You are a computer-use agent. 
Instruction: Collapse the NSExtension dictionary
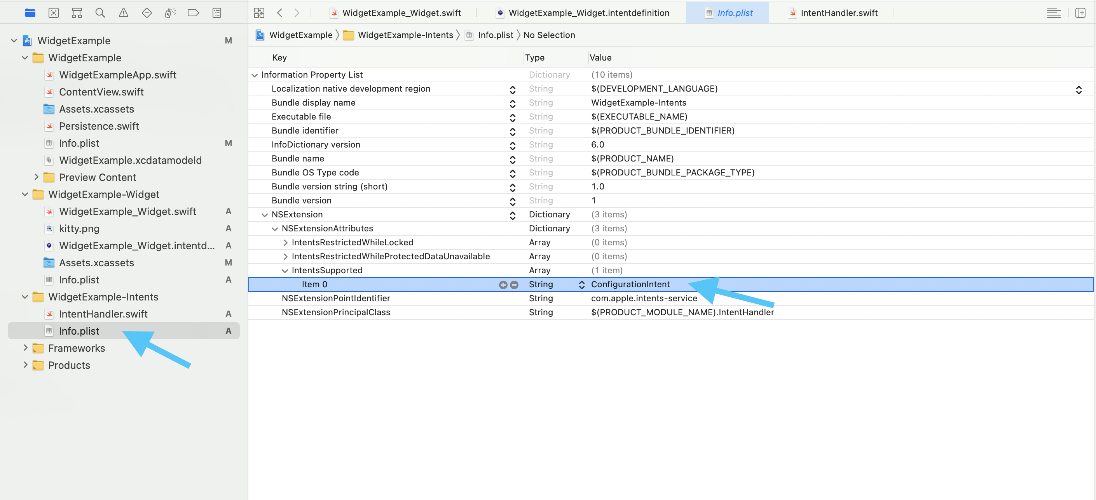[265, 215]
